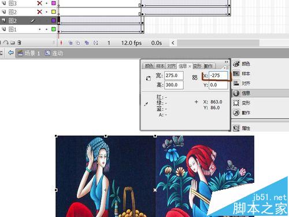The height and width of the screenshot is (217, 289).
Task: Click the yellow outline swatch on 图2
Action: [54, 12]
